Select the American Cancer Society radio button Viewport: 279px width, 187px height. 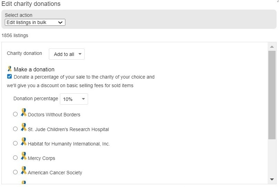tap(15, 172)
